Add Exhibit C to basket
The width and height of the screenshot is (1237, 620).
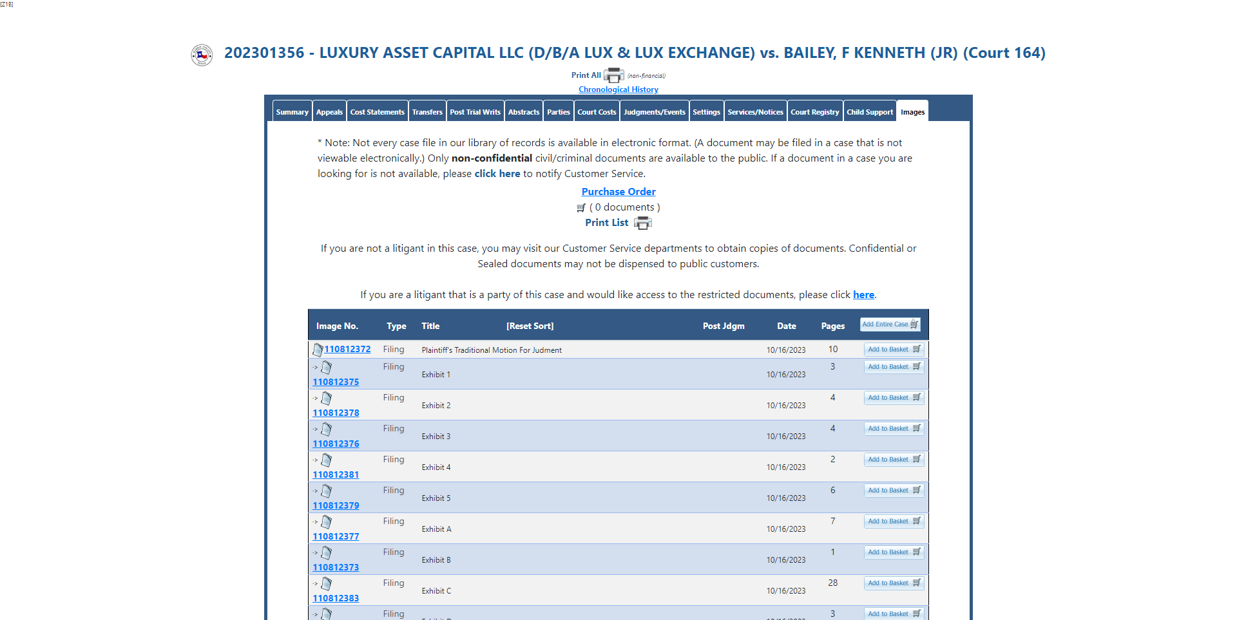pyautogui.click(x=894, y=583)
